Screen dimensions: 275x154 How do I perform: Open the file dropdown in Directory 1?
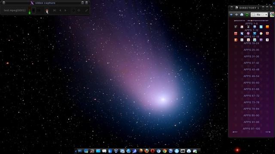pos(259,15)
